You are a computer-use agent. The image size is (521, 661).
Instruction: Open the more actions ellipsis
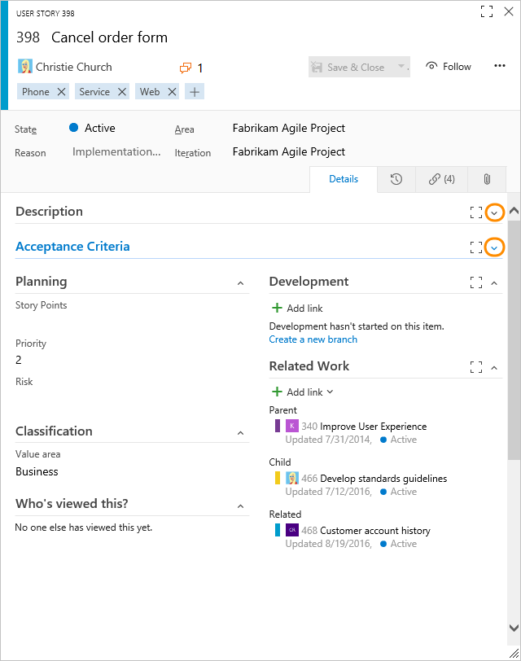(500, 67)
